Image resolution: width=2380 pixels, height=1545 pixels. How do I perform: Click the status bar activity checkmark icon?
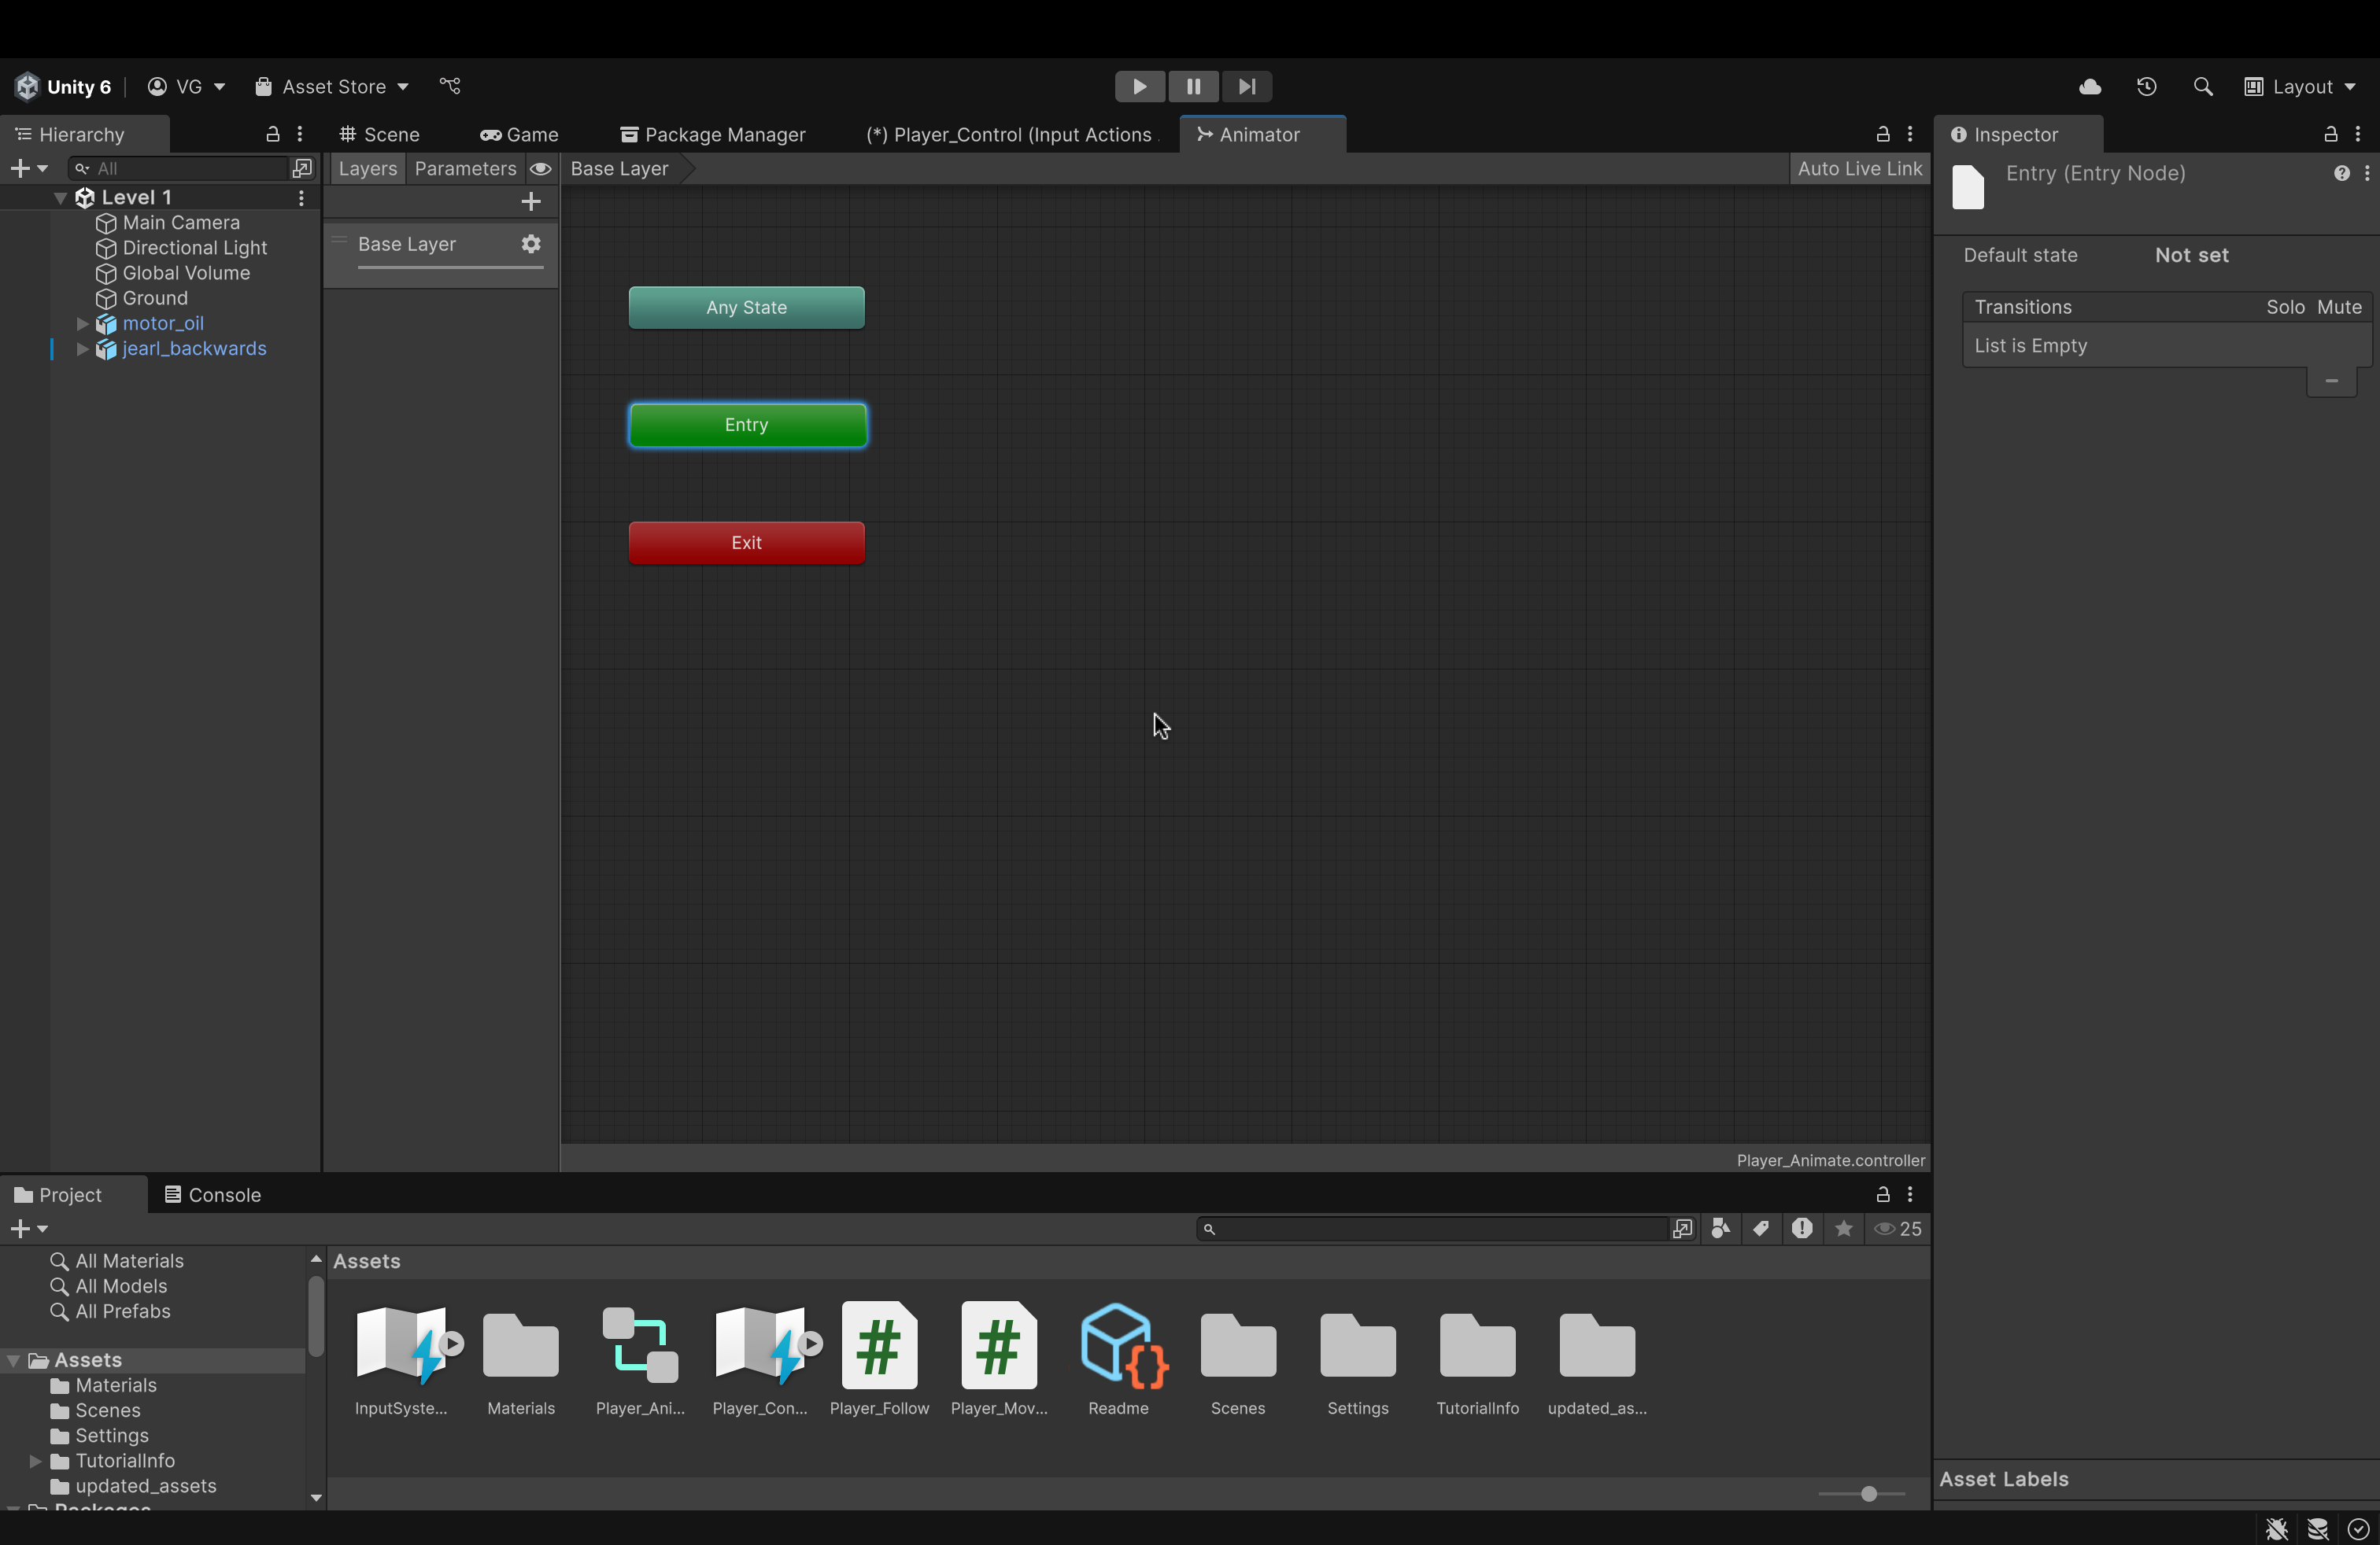[2358, 1529]
